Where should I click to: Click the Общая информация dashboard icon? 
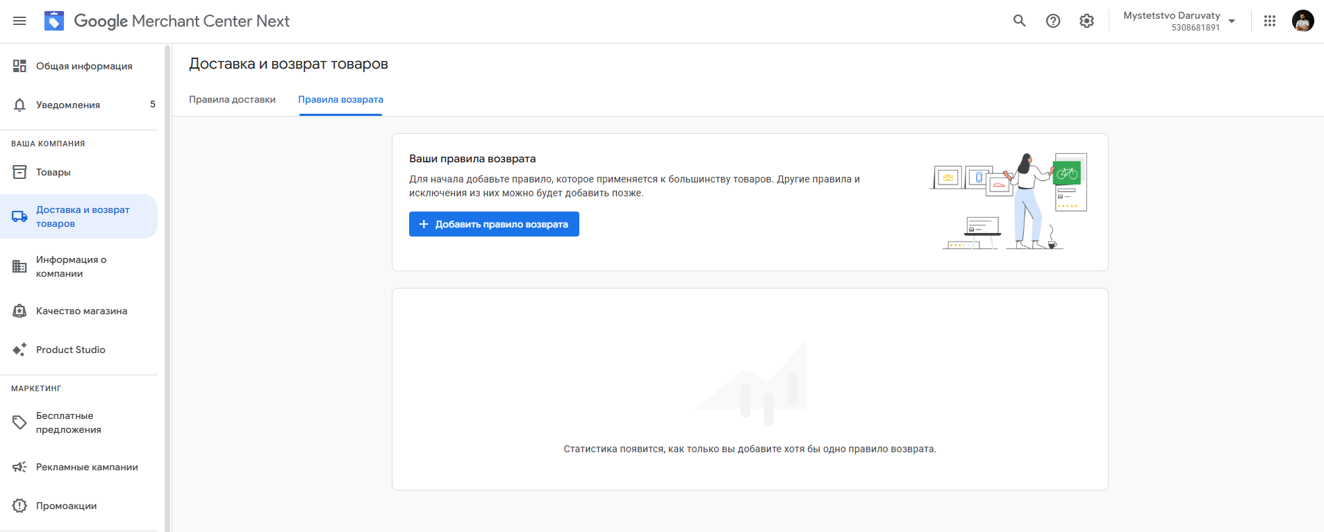(19, 66)
